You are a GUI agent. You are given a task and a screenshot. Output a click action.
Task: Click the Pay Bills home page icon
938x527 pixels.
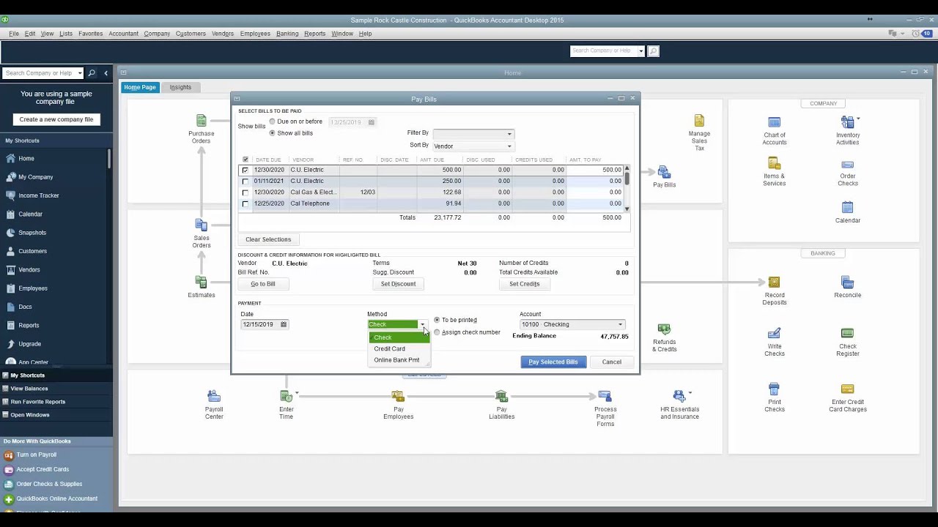pos(664,173)
